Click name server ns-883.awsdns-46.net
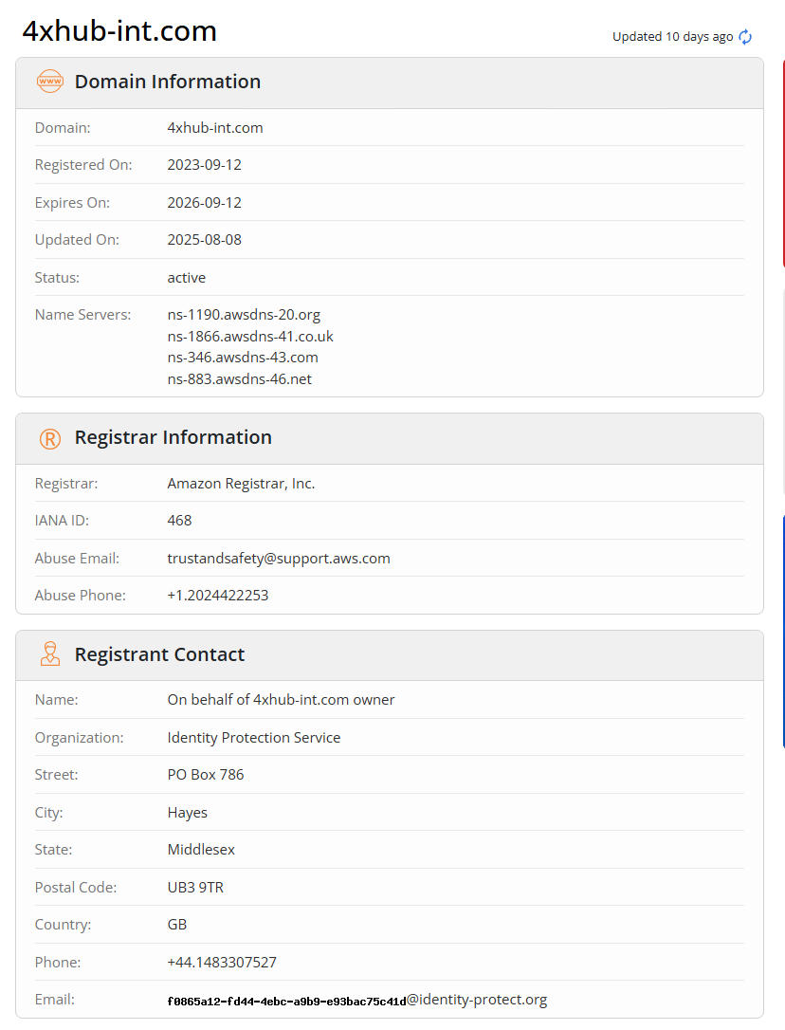The width and height of the screenshot is (785, 1030). coord(240,379)
